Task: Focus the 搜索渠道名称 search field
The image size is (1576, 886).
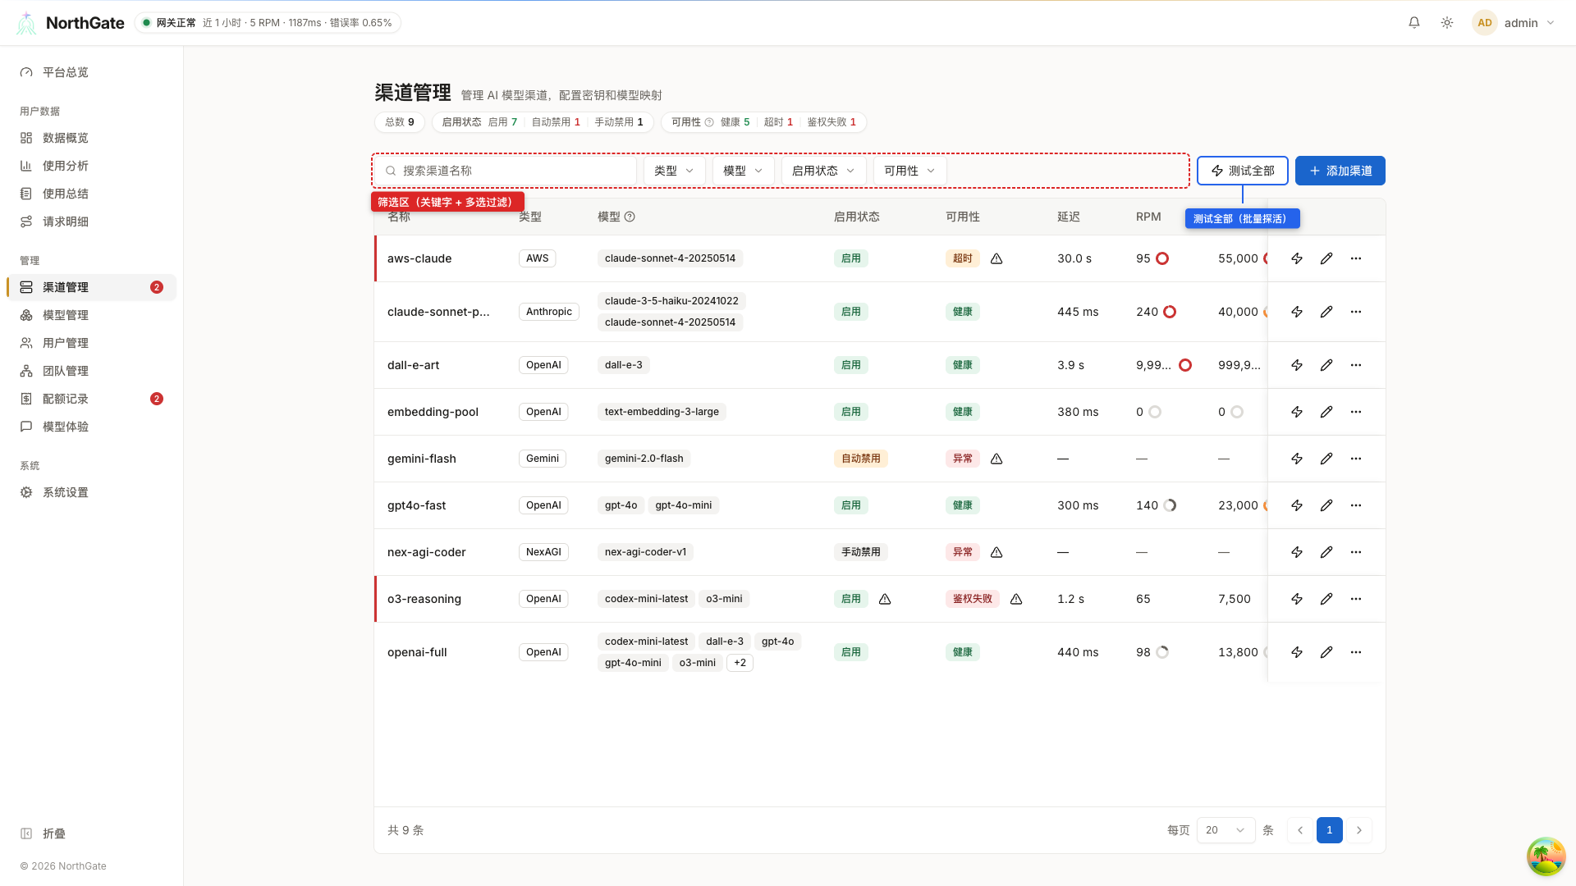Action: (506, 171)
